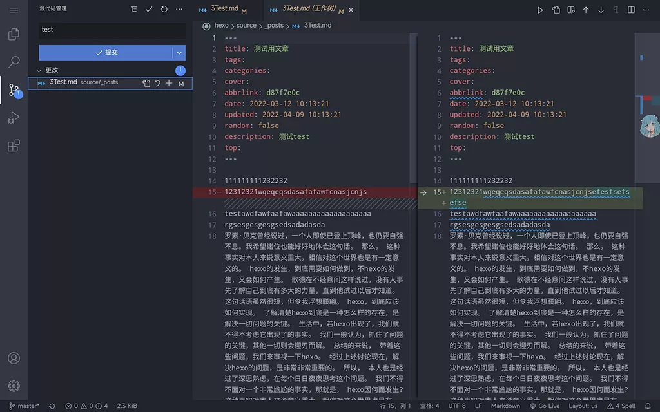Image resolution: width=660 pixels, height=412 pixels.
Task: Collapse the 更改 changes group
Action: 39,70
